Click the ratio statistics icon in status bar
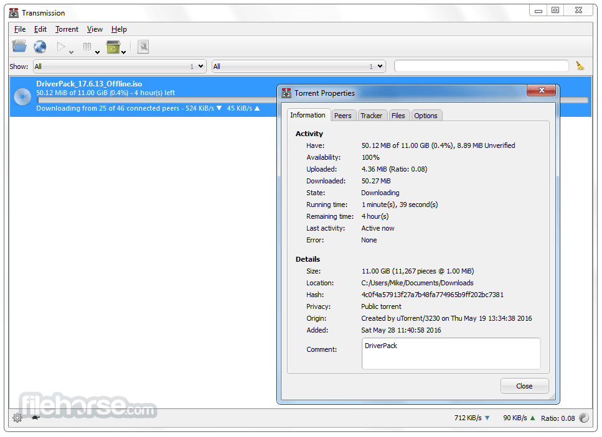 coord(584,418)
